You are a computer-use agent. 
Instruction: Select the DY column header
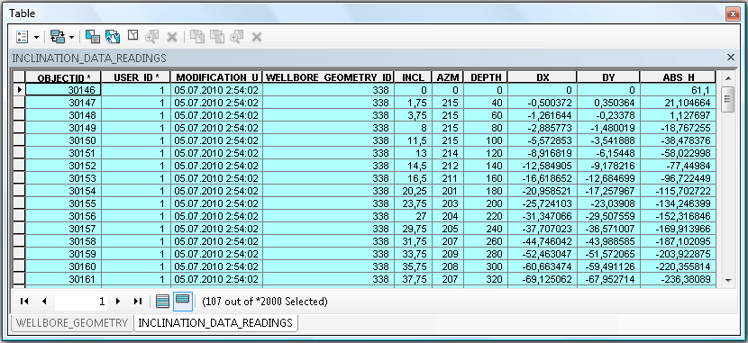pyautogui.click(x=608, y=77)
